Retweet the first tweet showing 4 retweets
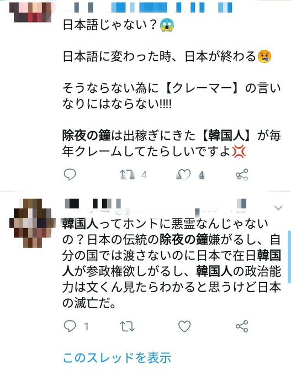This screenshot has height=375, width=291. (x=127, y=175)
